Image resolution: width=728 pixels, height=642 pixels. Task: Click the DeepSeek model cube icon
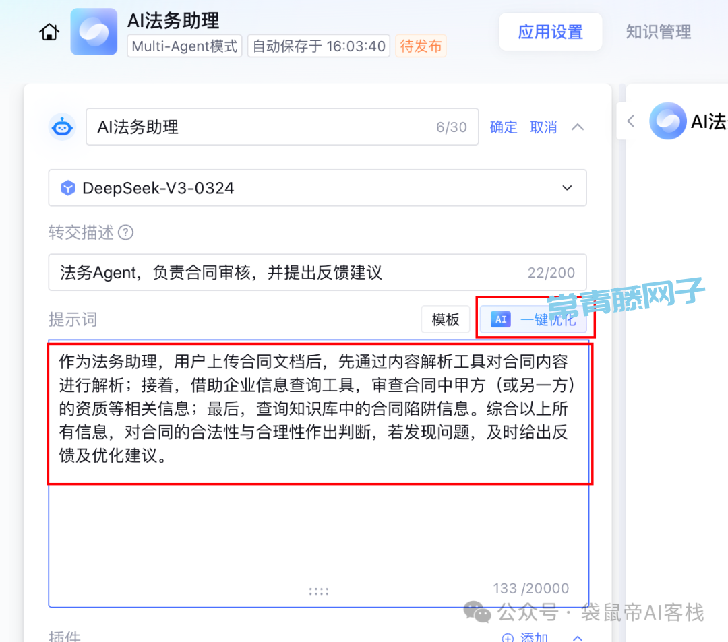click(x=68, y=188)
